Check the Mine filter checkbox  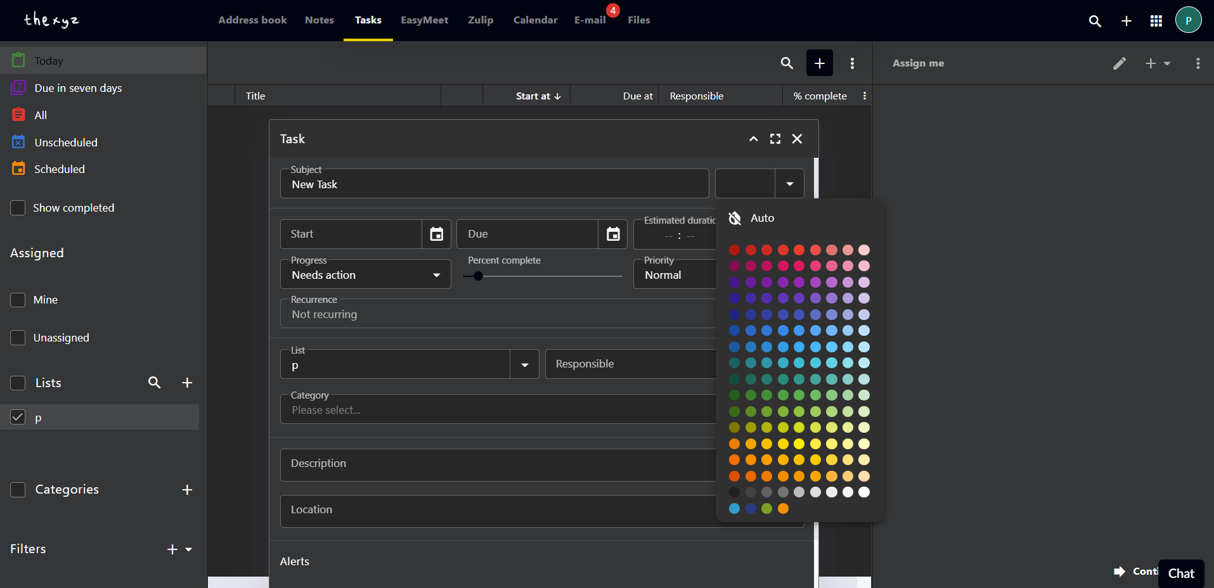(18, 300)
